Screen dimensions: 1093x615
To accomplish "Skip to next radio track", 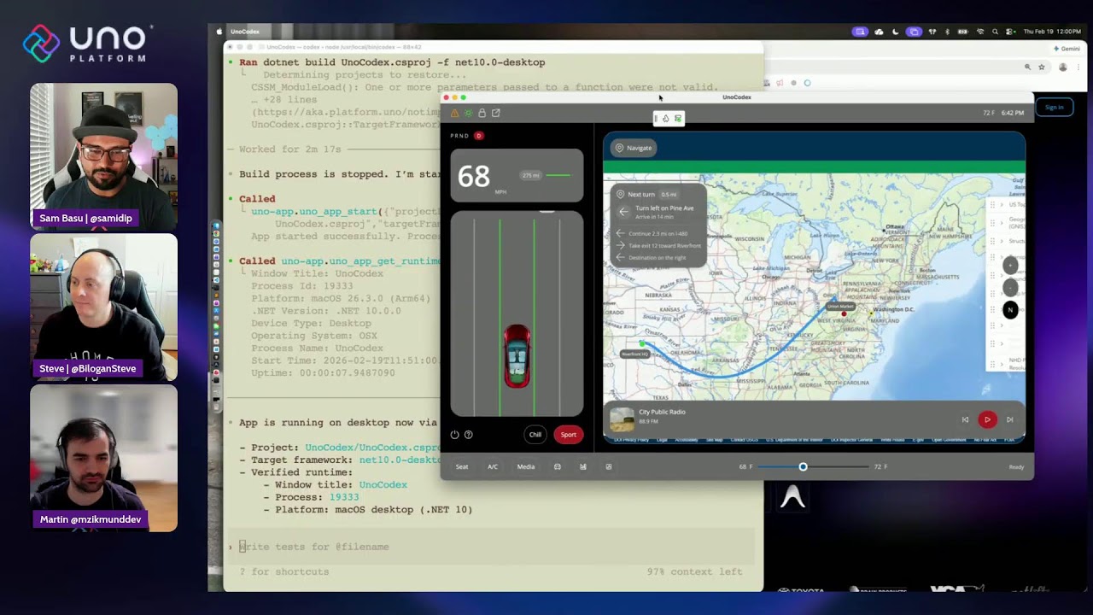I will click(1009, 419).
